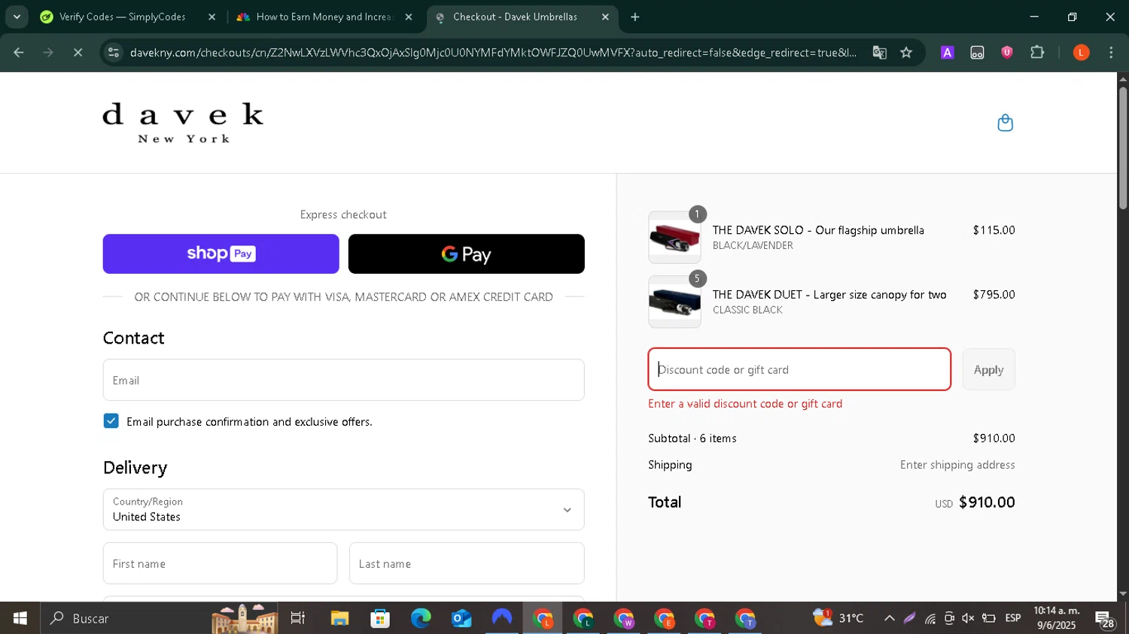Screen dimensions: 1129x634
Task: Click the volume muted tray icon
Action: click(968, 618)
